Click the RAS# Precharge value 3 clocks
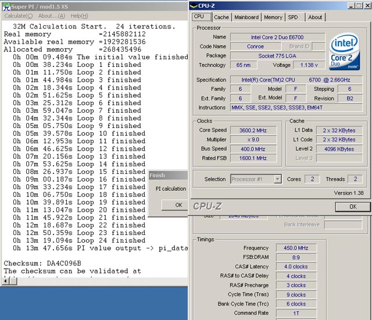 296,285
